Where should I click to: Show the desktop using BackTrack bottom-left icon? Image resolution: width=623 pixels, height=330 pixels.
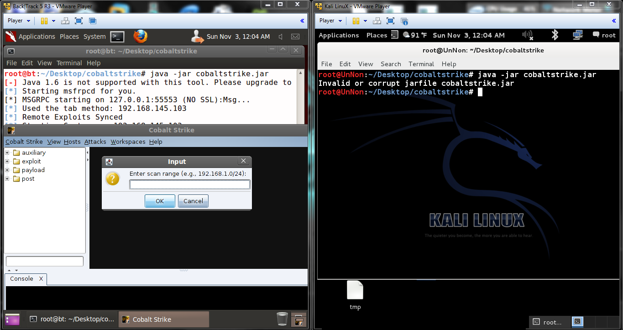[x=12, y=319]
